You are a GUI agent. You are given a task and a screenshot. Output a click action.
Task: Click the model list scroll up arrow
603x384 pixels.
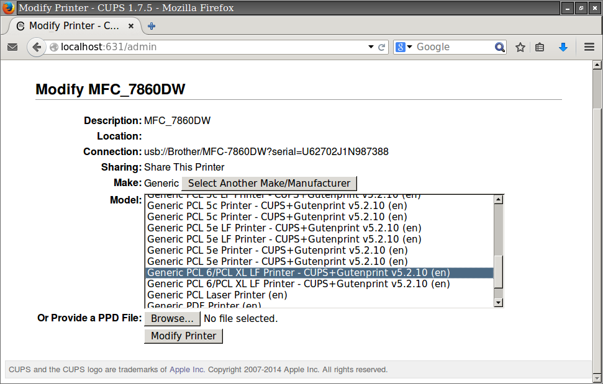pos(499,199)
